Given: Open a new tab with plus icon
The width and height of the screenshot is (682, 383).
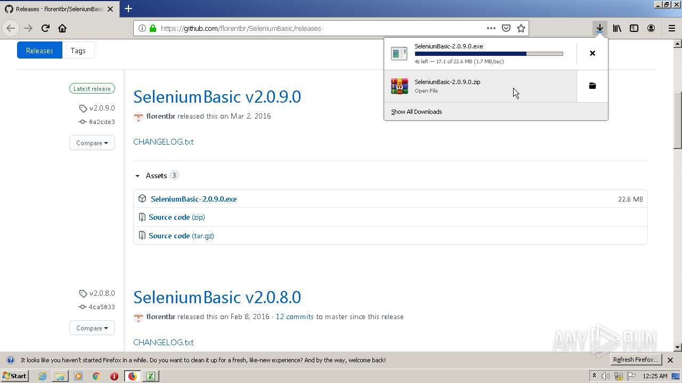Looking at the screenshot, I should [x=128, y=9].
